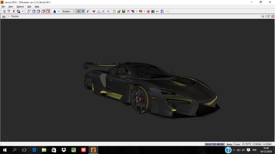Redo the last undone action
Screen dimensions: 275x154
tap(167, 11)
